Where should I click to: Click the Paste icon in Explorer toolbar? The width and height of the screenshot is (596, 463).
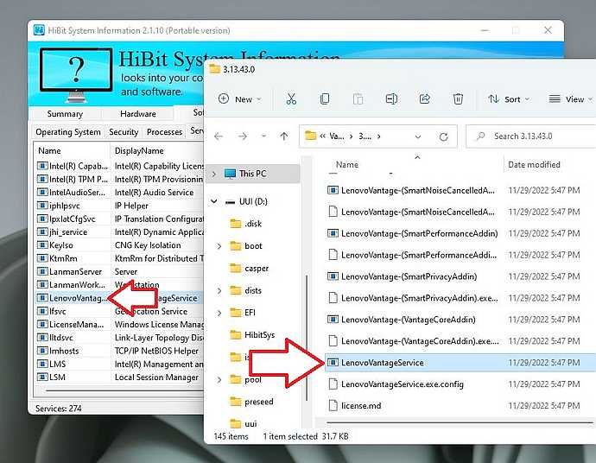pos(358,99)
